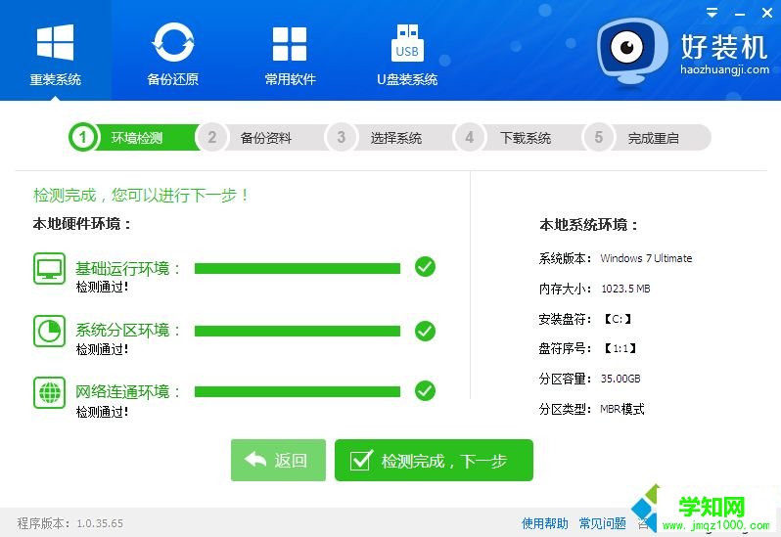Click the USB drive icon
781x537 pixels.
click(x=407, y=43)
